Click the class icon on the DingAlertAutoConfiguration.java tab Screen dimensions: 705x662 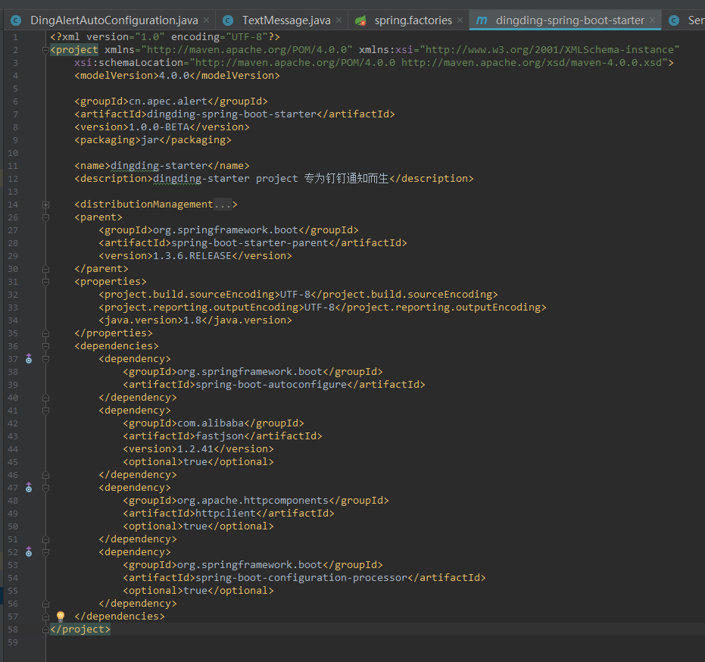[x=16, y=20]
